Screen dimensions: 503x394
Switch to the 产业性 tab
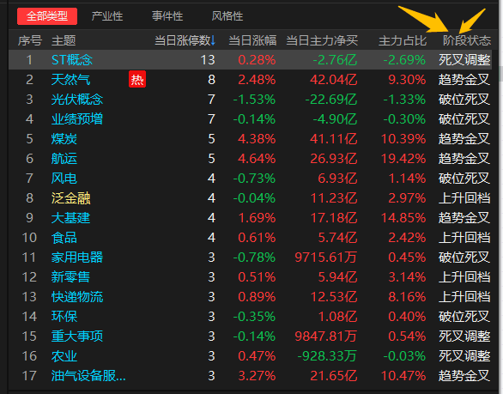point(107,16)
